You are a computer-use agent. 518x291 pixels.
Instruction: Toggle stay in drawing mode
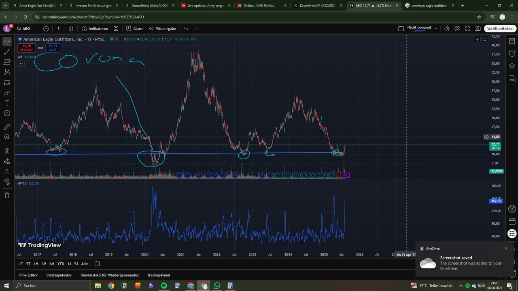pyautogui.click(x=7, y=161)
